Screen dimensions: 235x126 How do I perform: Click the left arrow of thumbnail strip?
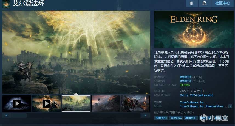7,115
